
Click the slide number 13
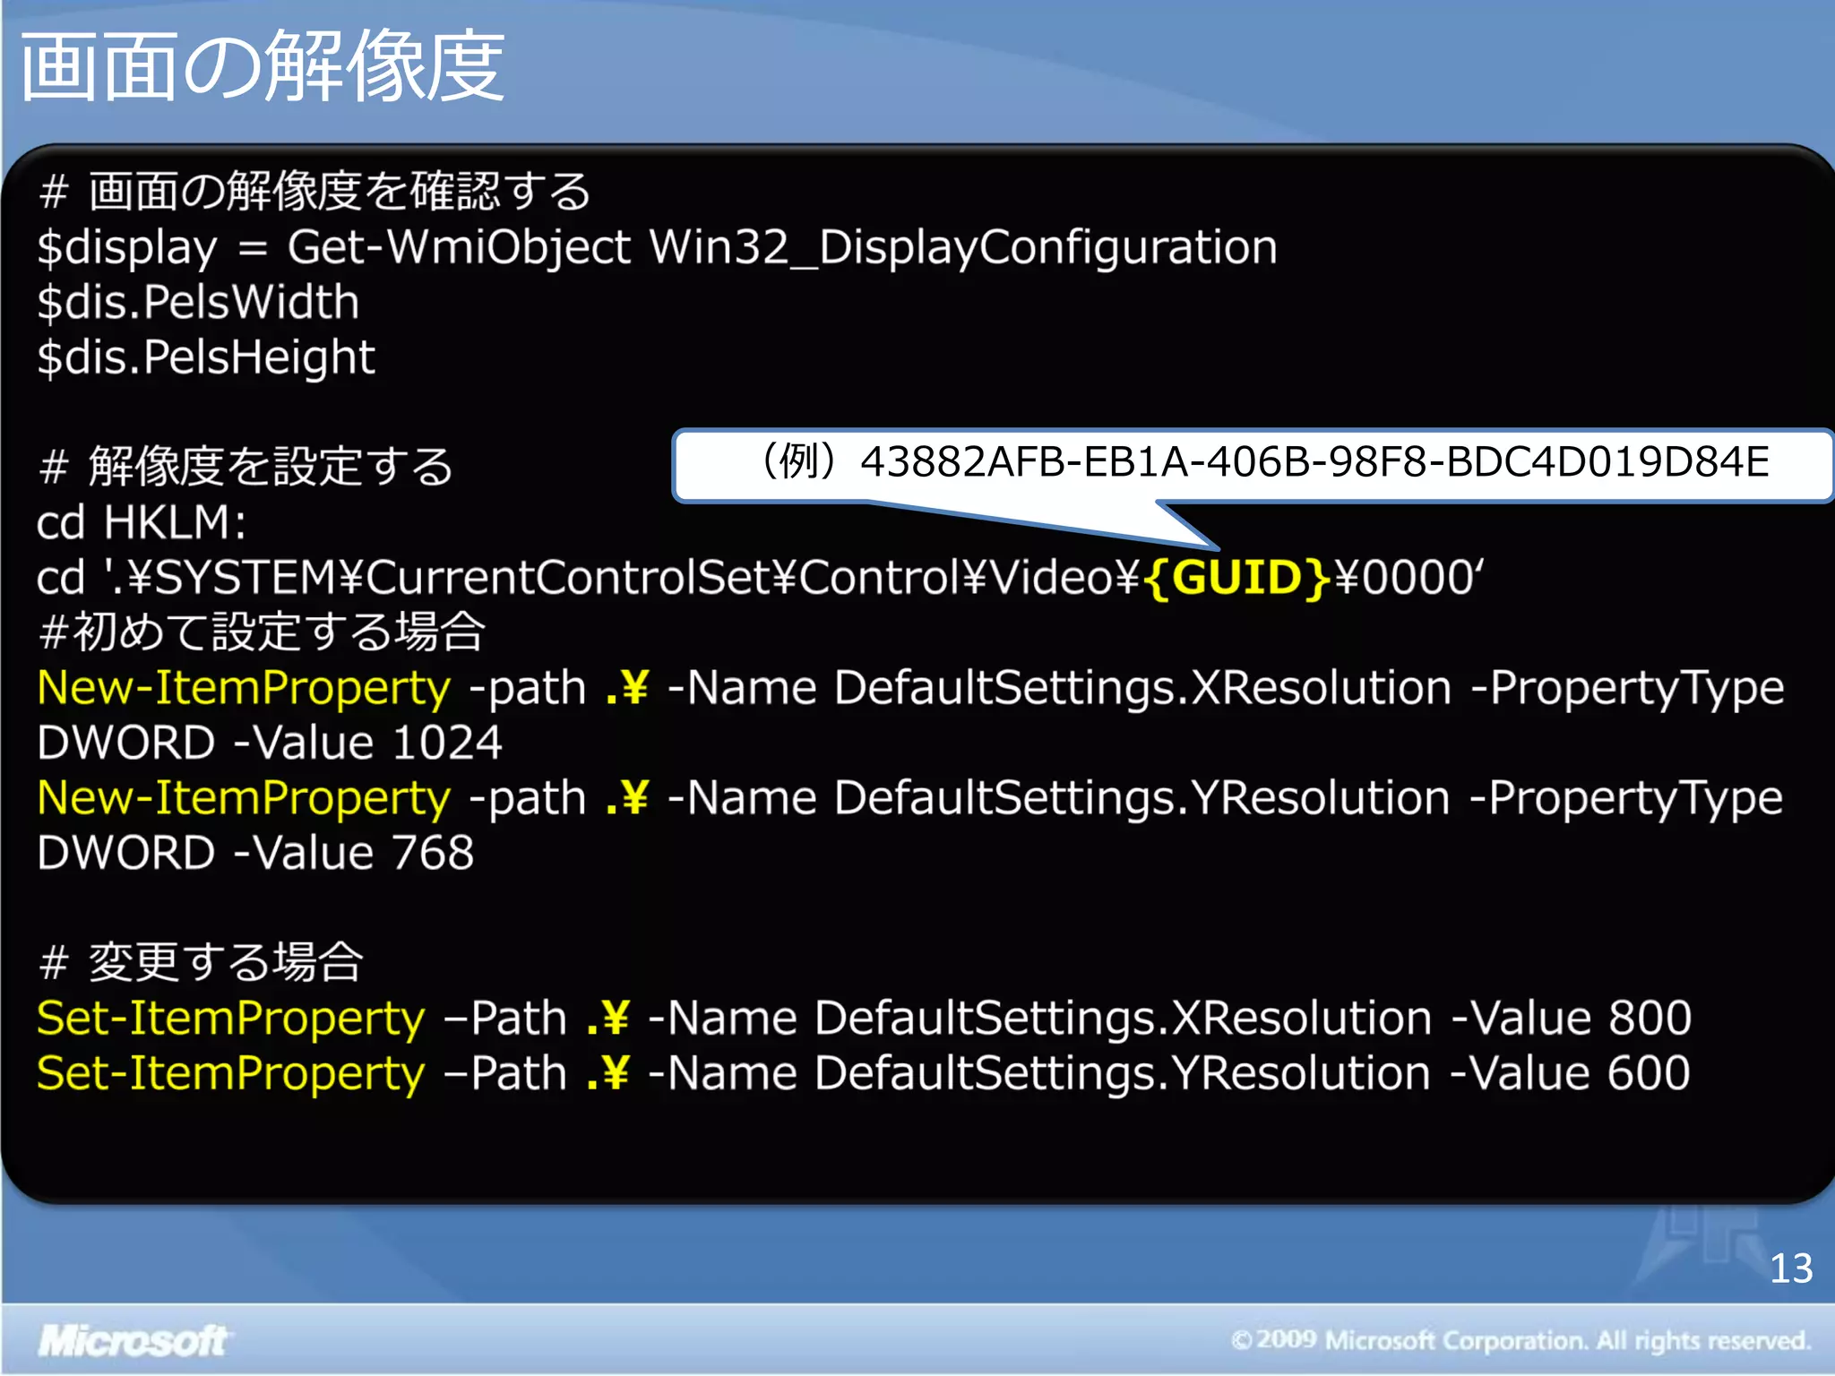coord(1790,1268)
